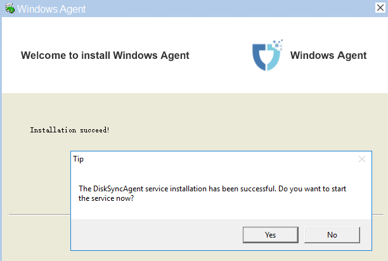The width and height of the screenshot is (388, 261).
Task: Click Yes to start the DiskSyncAgent service
Action: click(x=271, y=235)
